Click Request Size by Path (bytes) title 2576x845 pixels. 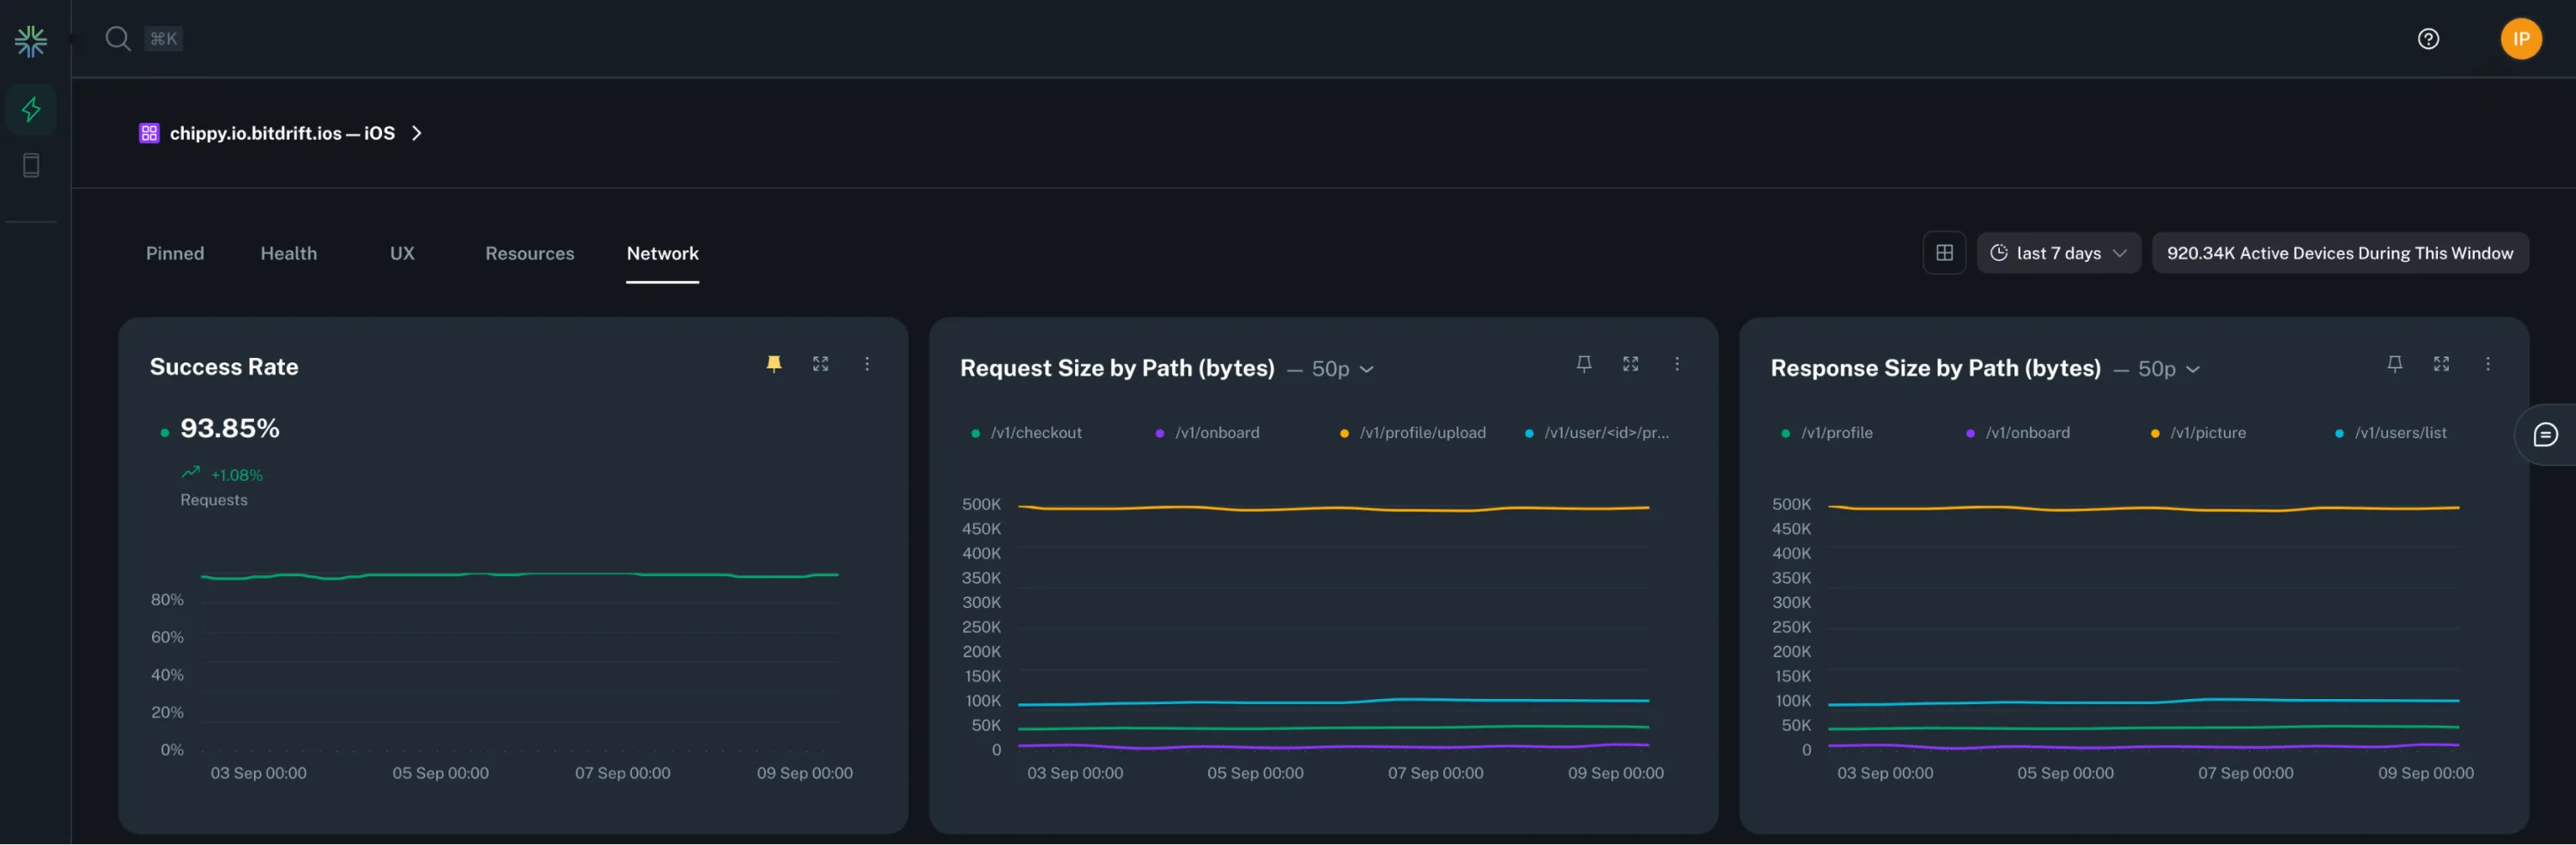tap(1117, 368)
